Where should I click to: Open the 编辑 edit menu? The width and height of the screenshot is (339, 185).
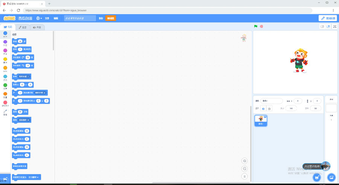click(x=56, y=18)
